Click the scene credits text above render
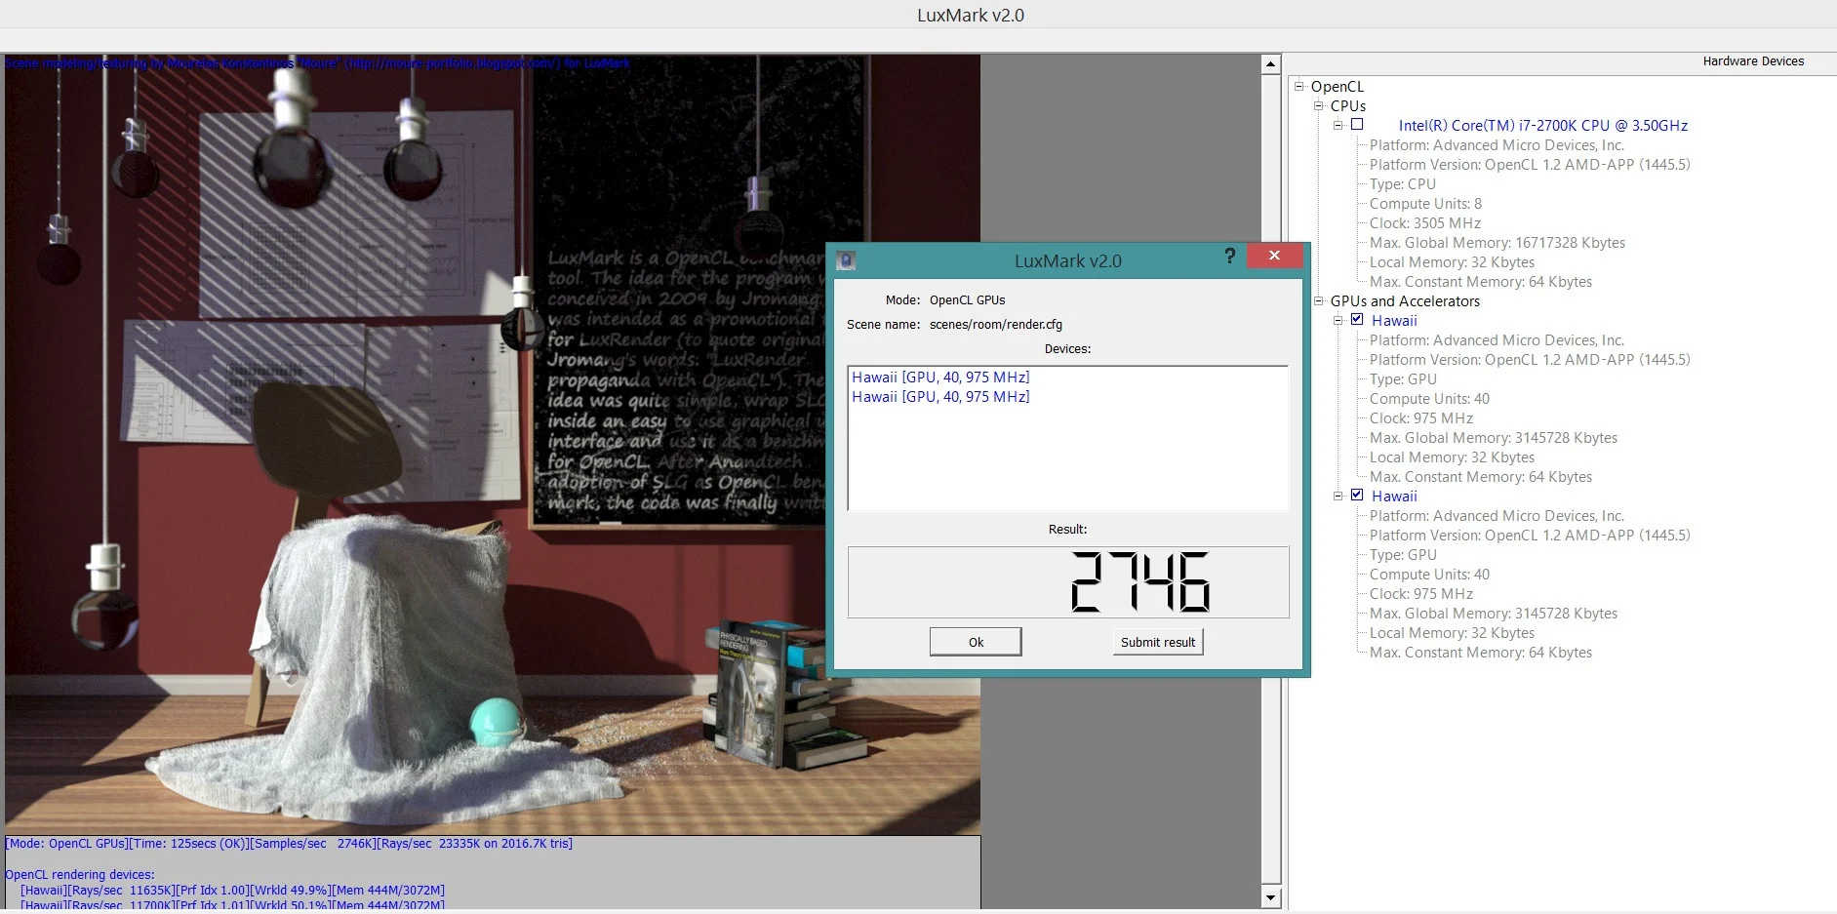The image size is (1837, 914). (x=317, y=63)
